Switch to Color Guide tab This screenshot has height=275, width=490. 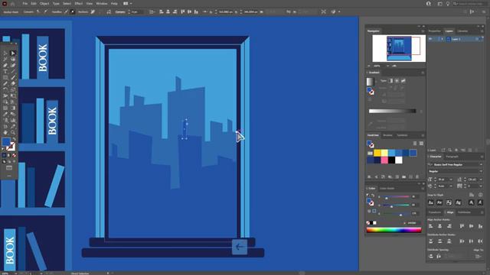387,189
